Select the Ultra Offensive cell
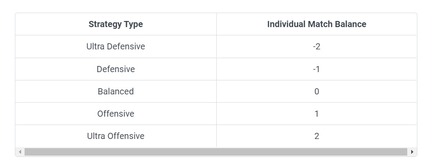The height and width of the screenshot is (163, 445). point(116,136)
